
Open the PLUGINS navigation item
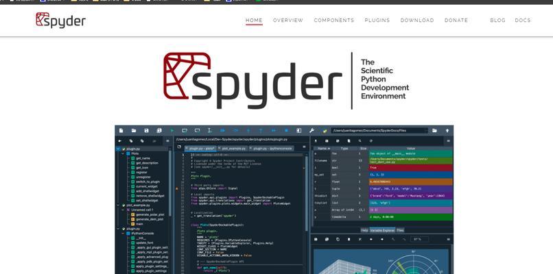point(377,20)
